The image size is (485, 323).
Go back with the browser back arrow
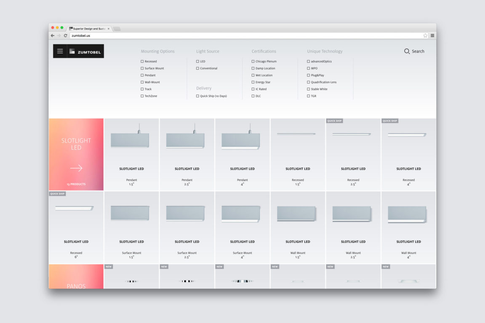tap(53, 36)
